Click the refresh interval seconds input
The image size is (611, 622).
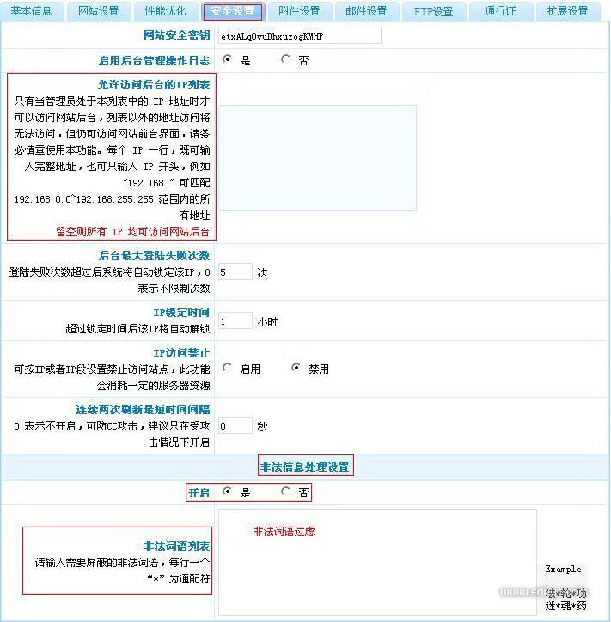coord(235,426)
